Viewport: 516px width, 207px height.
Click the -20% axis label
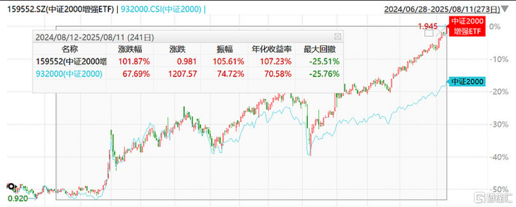[498, 91]
